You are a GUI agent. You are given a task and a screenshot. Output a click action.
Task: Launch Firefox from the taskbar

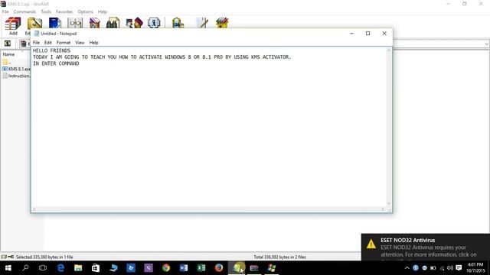(x=219, y=268)
